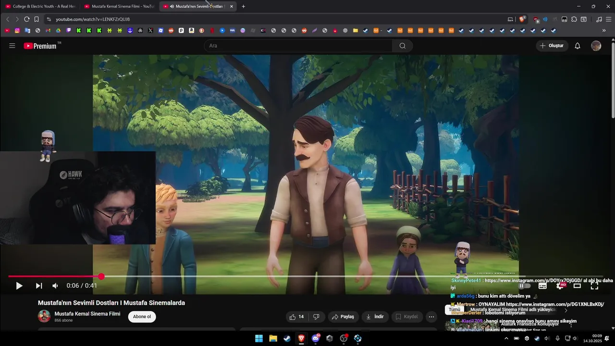Like the video with thumbs up
615x346 pixels.
click(296, 317)
